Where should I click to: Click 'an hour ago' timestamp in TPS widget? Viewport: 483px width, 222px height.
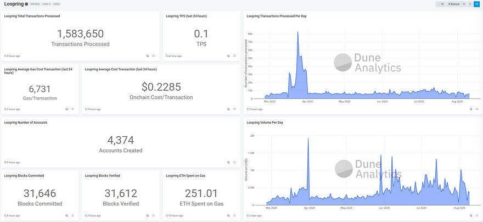[174, 56]
